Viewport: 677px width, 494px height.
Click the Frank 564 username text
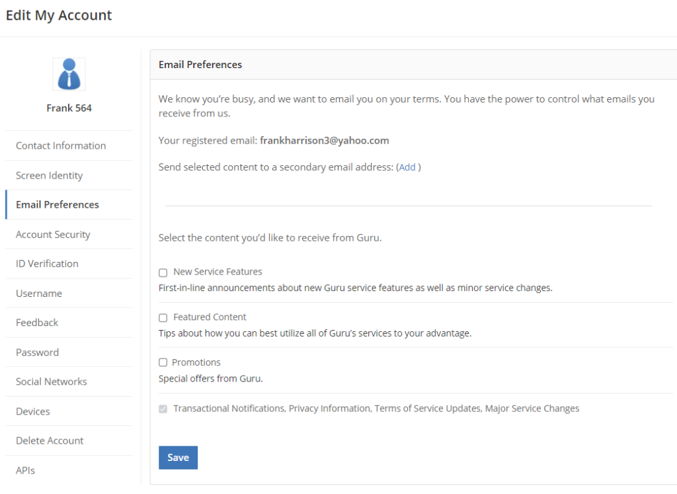69,108
